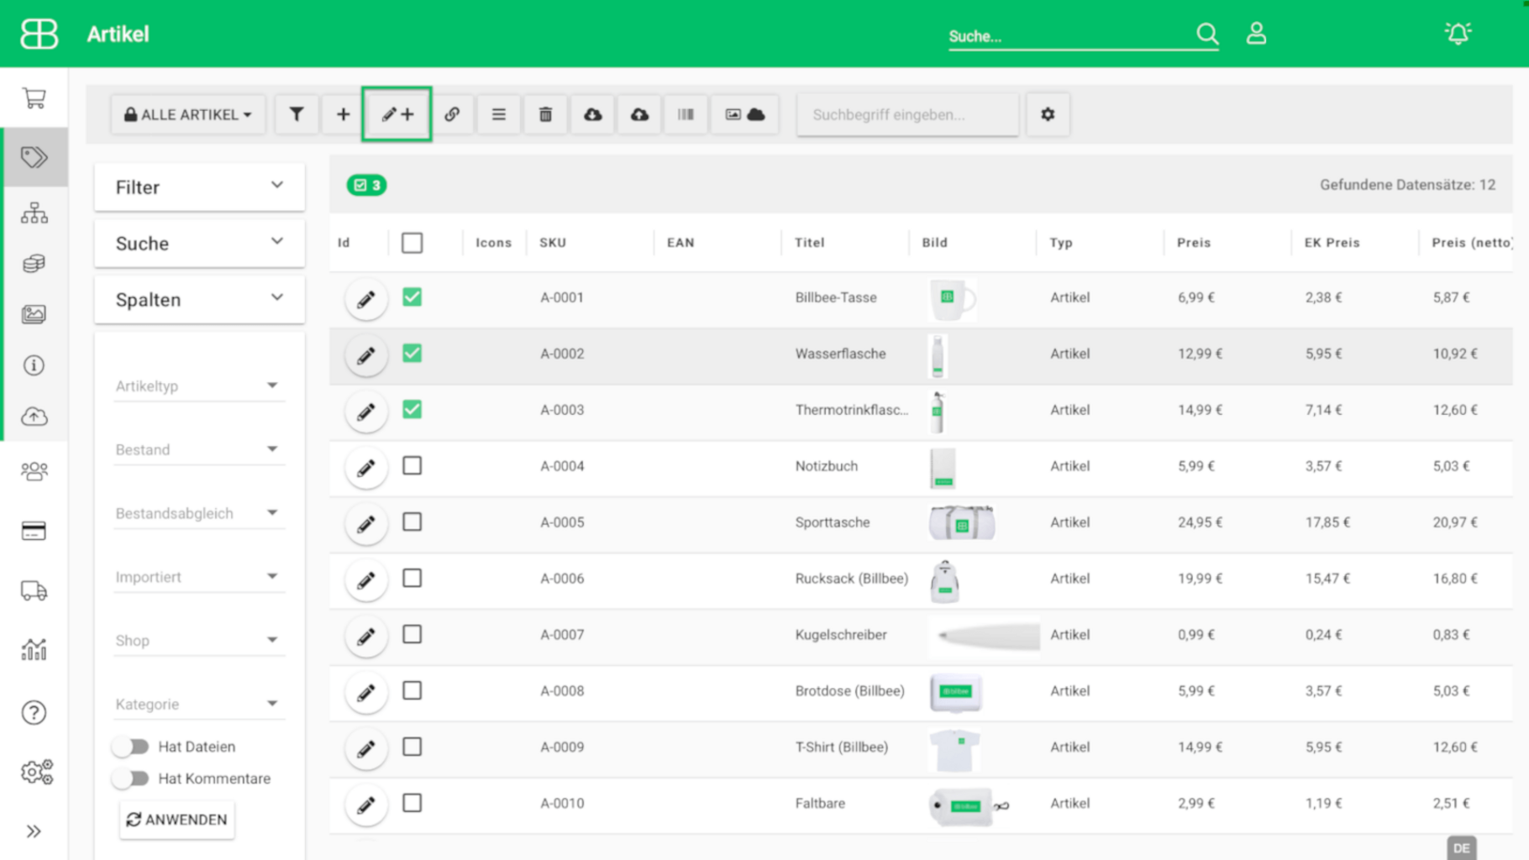Check the Sporttasche row checkbox

(412, 522)
